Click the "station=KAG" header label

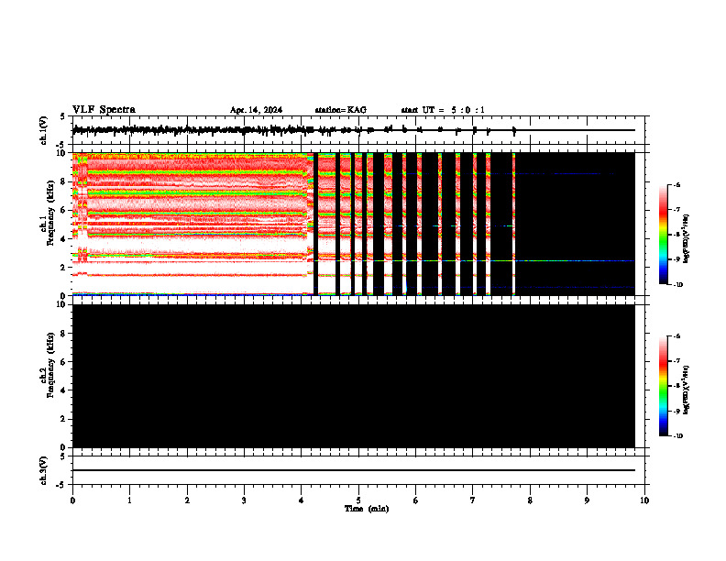click(x=341, y=110)
